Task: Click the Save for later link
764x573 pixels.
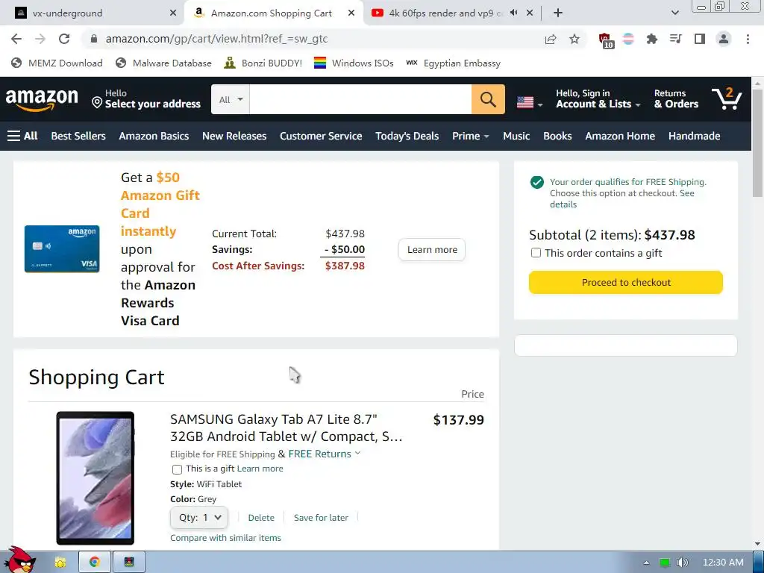Action: [x=321, y=517]
